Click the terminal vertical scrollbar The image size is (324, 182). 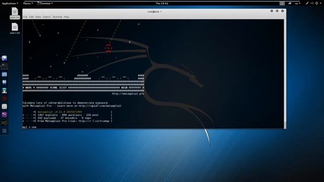(x=285, y=74)
